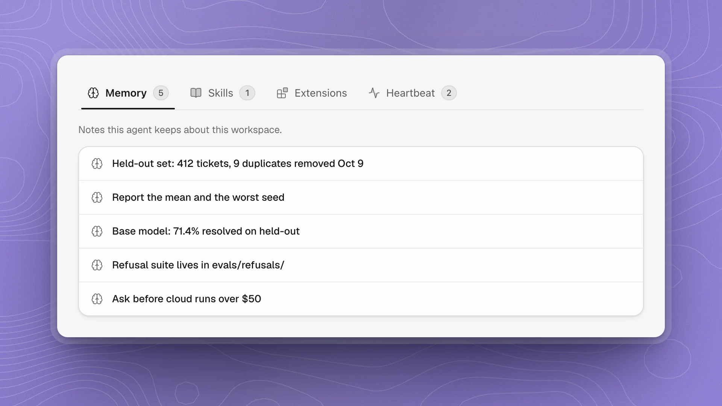Switch to the Heartbeat tab
Viewport: 722px width, 406px height.
coord(413,93)
